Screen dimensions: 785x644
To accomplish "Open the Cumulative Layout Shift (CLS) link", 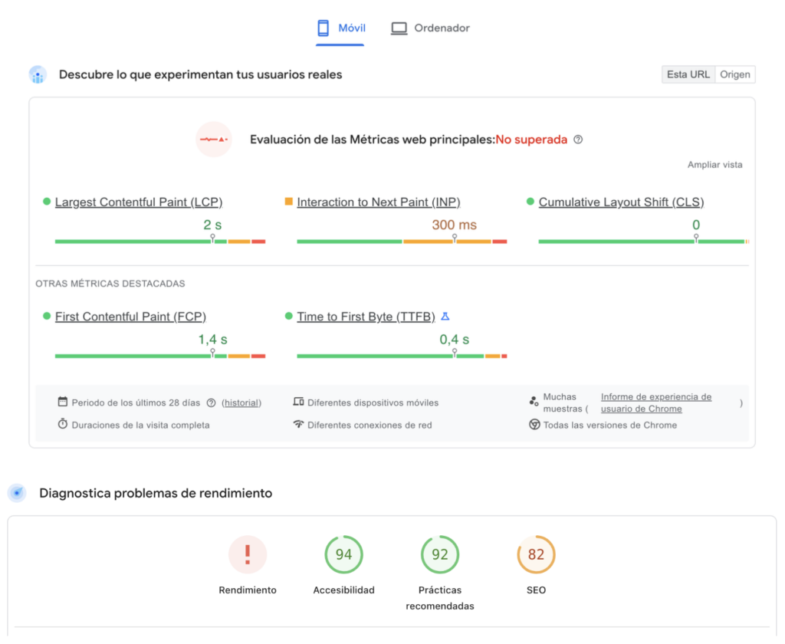I will (x=621, y=202).
